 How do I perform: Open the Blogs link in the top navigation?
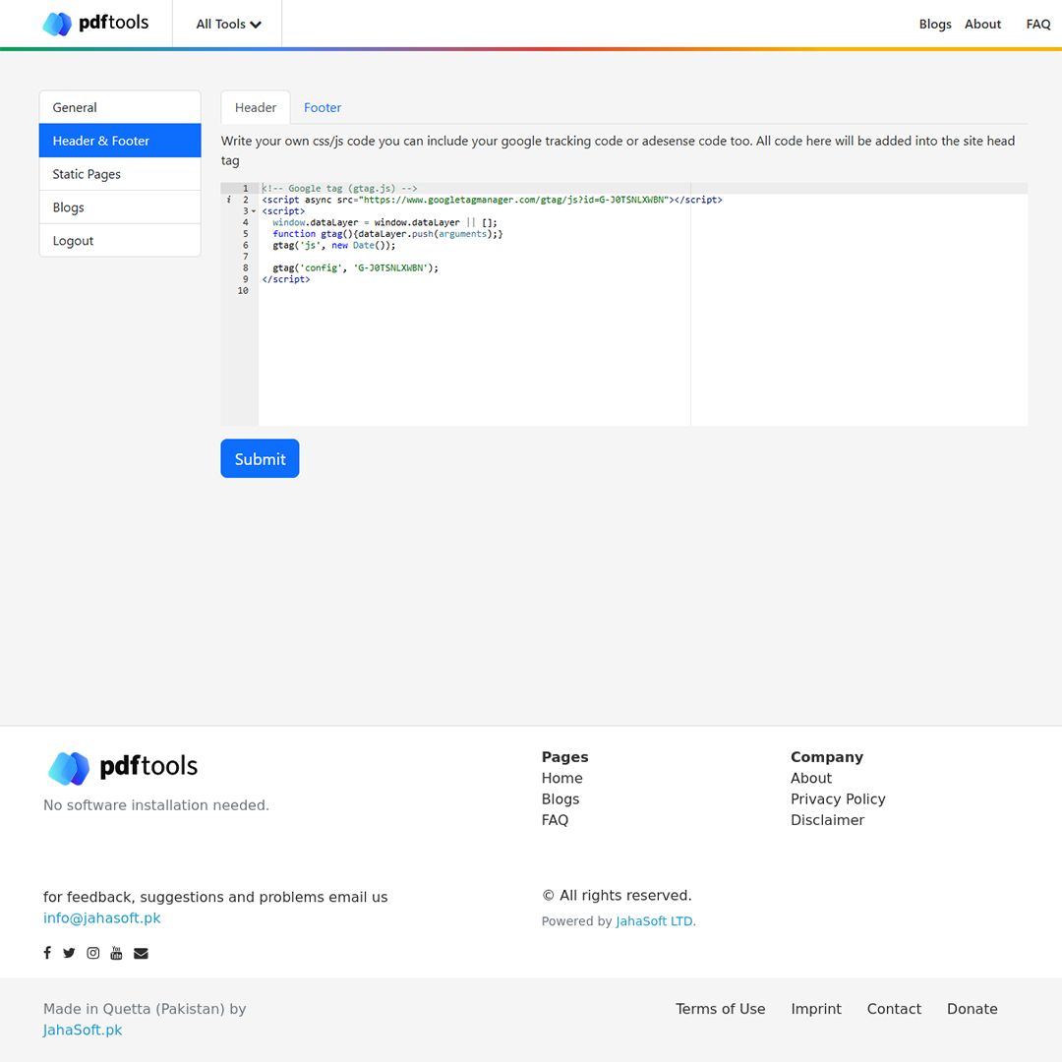pyautogui.click(x=935, y=24)
